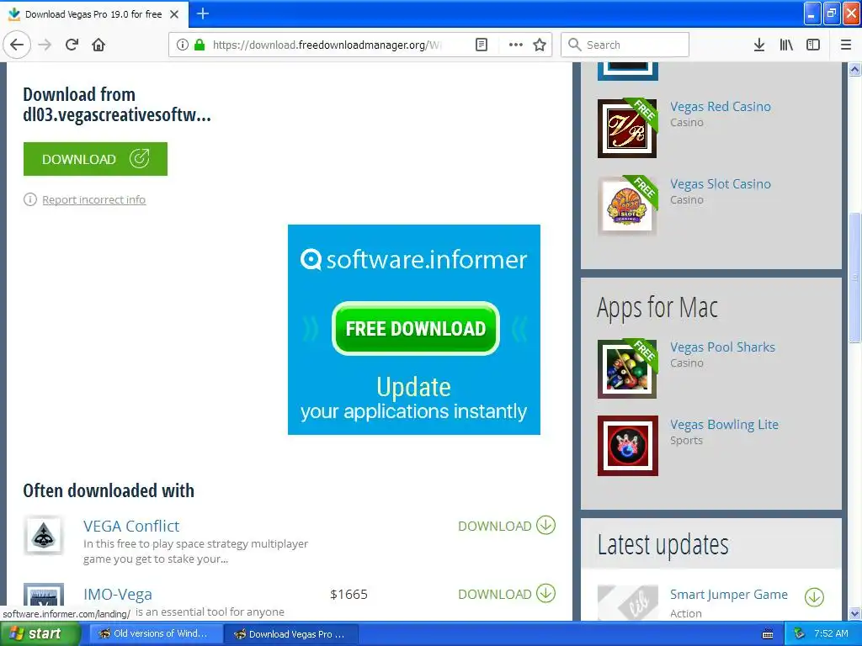Click the browser Search box
This screenshot has width=862, height=646.
tap(625, 45)
